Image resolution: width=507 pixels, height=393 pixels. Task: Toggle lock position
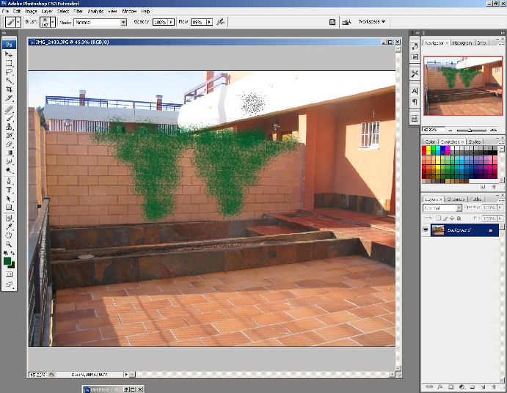[451, 218]
